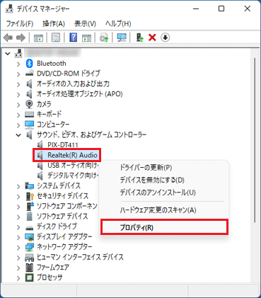261x298 pixels.
Task: Click the properties sheet toolbar icon
Action: [x=56, y=38]
